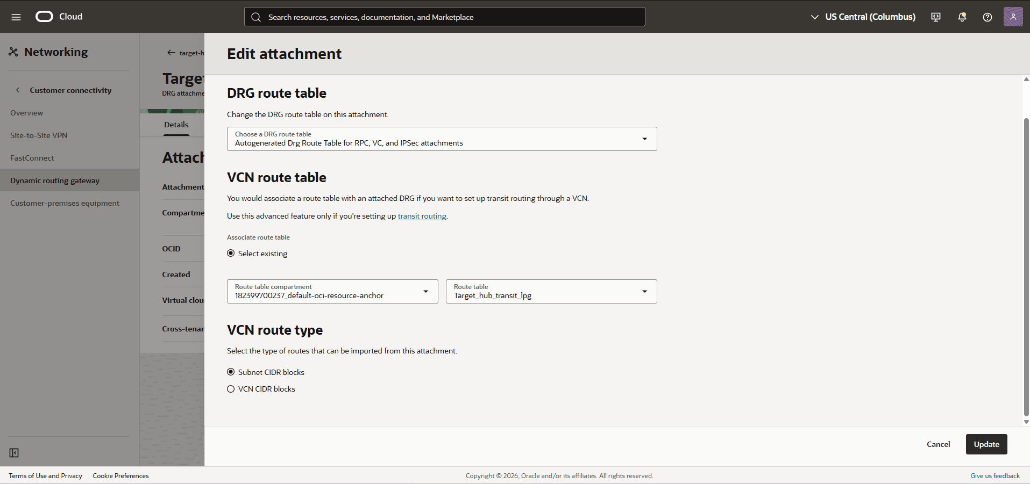1030x484 pixels.
Task: Click the scrollbar down arrow
Action: pyautogui.click(x=1026, y=422)
